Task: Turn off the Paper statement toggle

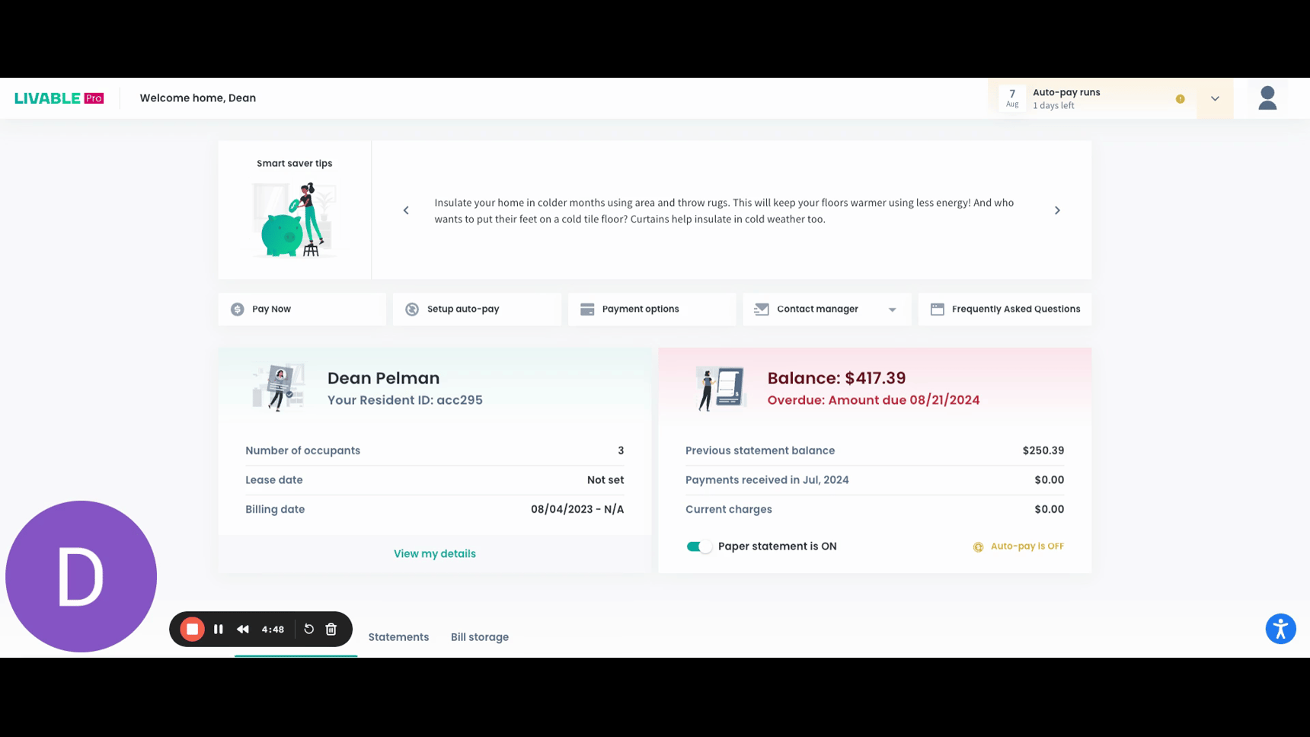Action: click(698, 546)
